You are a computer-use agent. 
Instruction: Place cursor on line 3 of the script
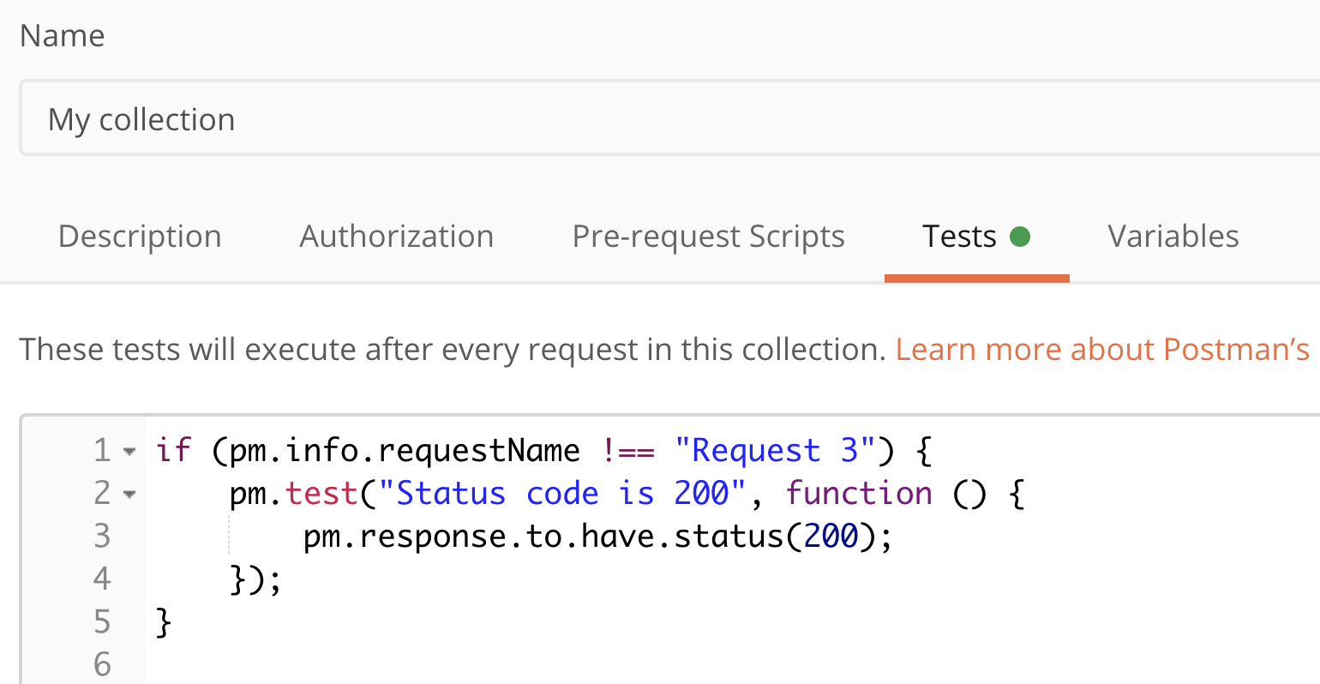pyautogui.click(x=600, y=536)
